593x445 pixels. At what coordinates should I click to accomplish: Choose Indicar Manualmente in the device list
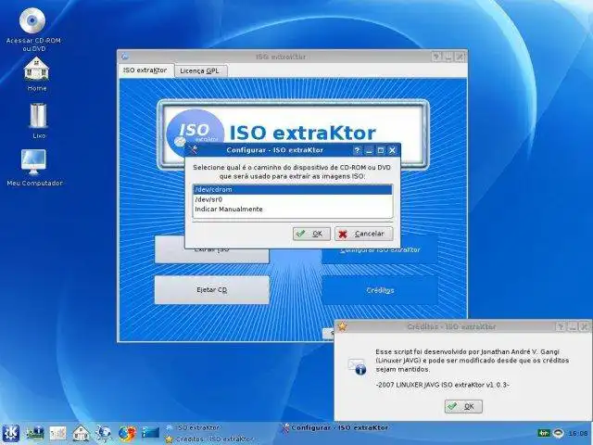(x=293, y=210)
